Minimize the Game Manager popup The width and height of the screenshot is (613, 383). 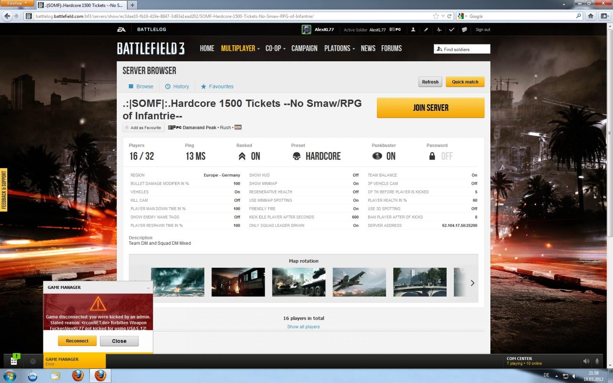(x=148, y=288)
